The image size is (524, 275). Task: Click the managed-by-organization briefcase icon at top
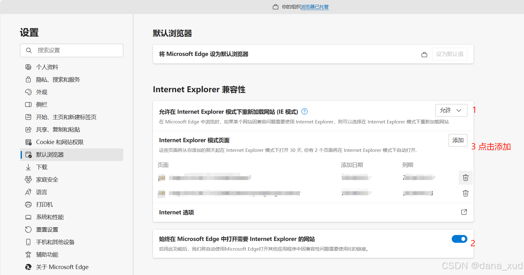[x=276, y=7]
